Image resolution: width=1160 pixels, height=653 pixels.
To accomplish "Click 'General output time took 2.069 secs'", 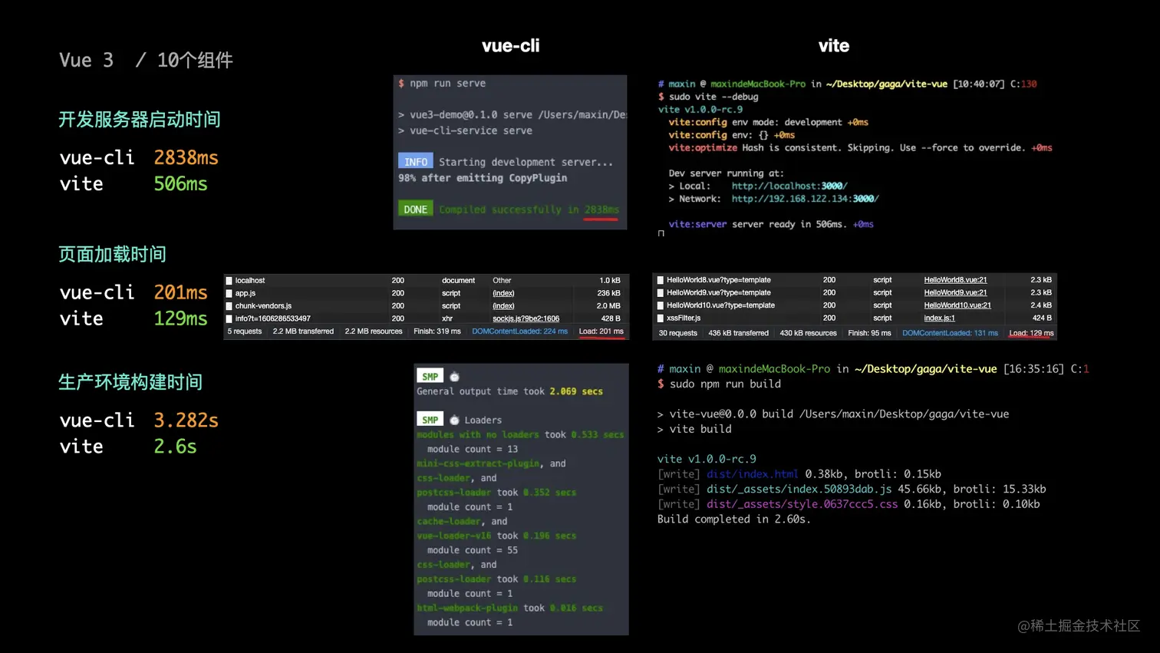I will pos(510,391).
